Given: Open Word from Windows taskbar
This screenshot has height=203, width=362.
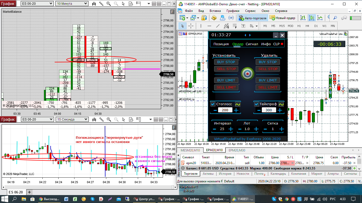Looking at the screenshot, I should 66,199.
